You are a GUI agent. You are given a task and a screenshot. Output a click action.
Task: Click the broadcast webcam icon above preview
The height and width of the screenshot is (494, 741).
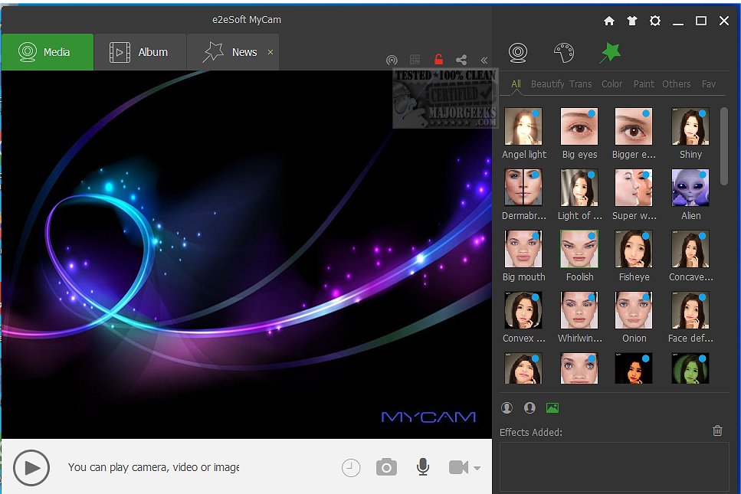tap(392, 60)
